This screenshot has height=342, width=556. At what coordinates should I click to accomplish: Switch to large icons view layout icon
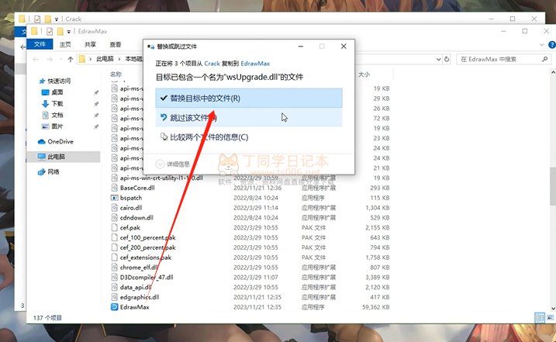coord(550,317)
